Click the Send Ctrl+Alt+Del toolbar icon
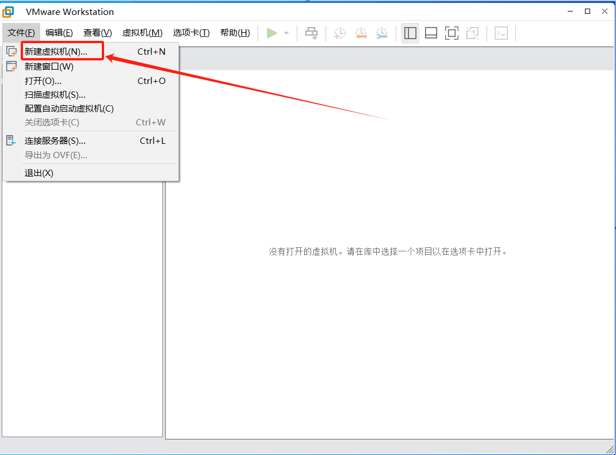The image size is (616, 455). [x=312, y=33]
